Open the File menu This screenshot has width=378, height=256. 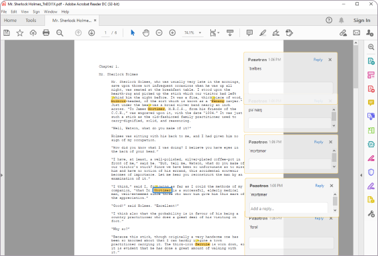click(4, 11)
